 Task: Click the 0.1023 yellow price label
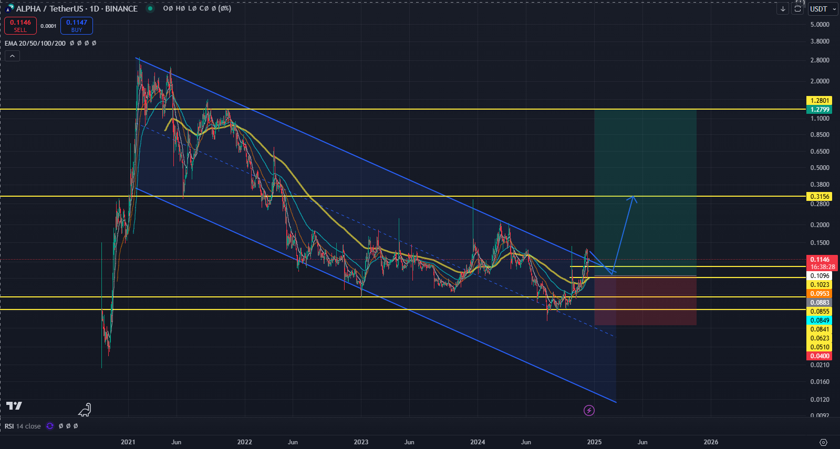pyautogui.click(x=820, y=284)
